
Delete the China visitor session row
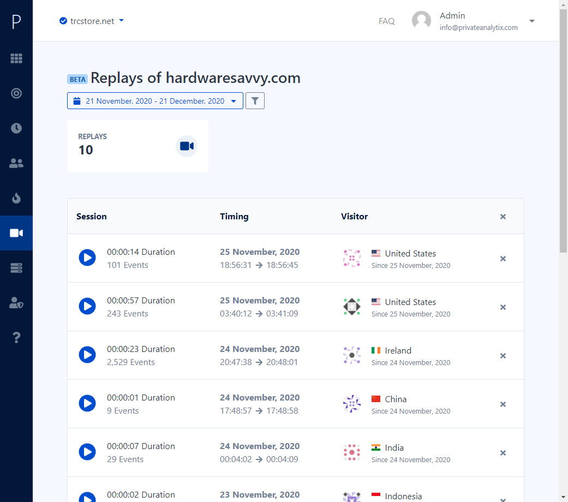coord(503,404)
